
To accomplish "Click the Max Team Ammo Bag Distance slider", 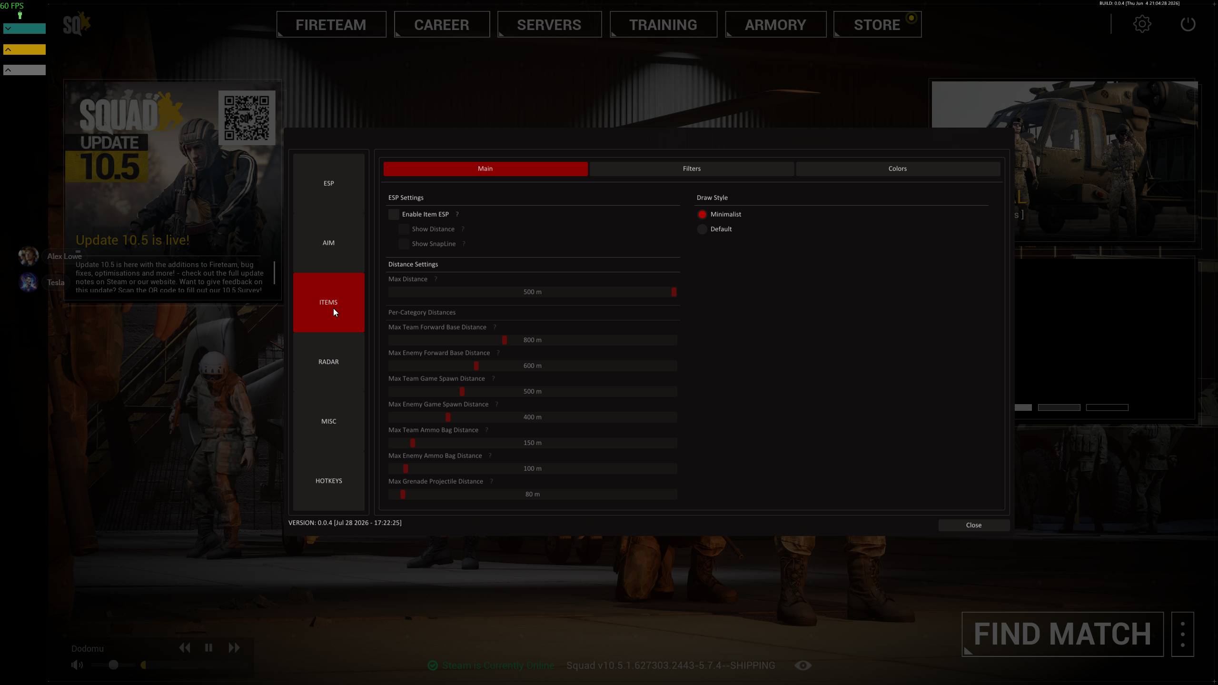I will [x=533, y=443].
